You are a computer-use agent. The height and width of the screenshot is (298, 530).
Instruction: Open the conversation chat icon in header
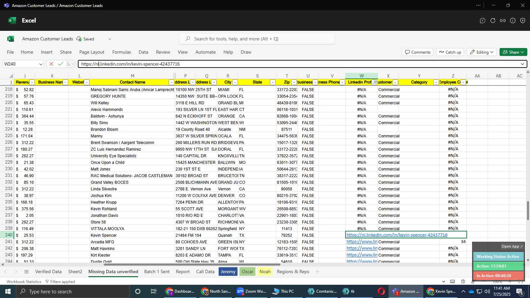(x=483, y=21)
